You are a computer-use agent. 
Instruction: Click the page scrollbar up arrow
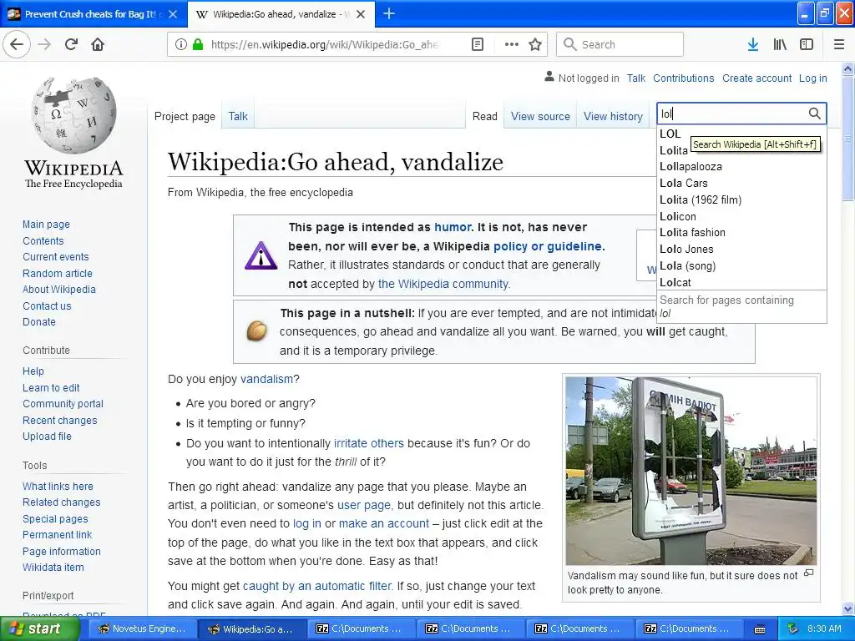point(848,68)
